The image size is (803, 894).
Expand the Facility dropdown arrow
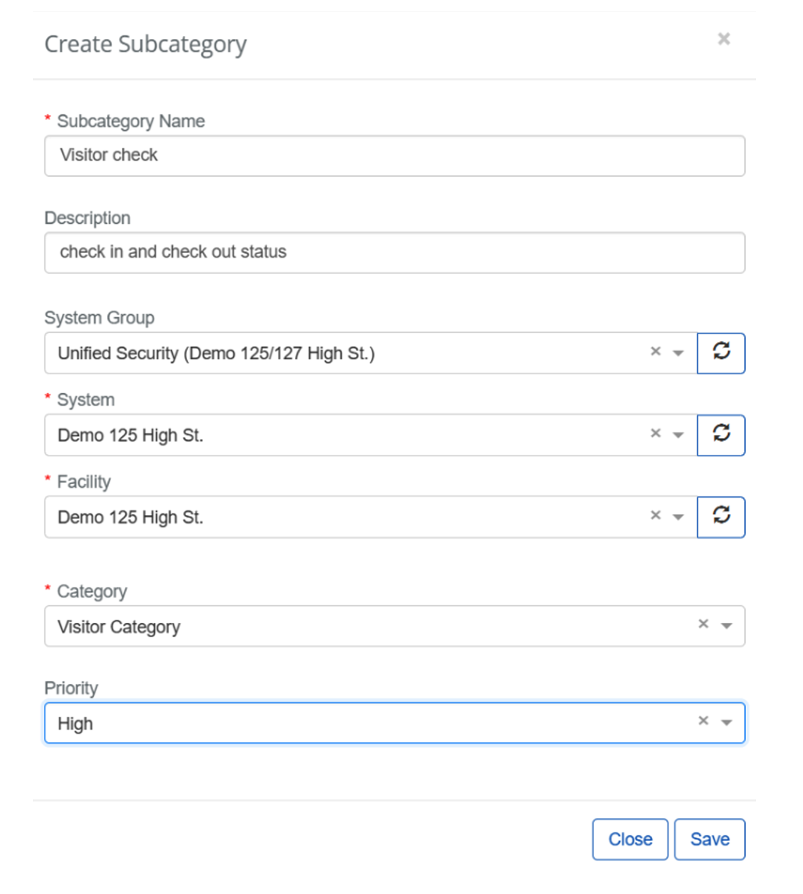click(679, 517)
